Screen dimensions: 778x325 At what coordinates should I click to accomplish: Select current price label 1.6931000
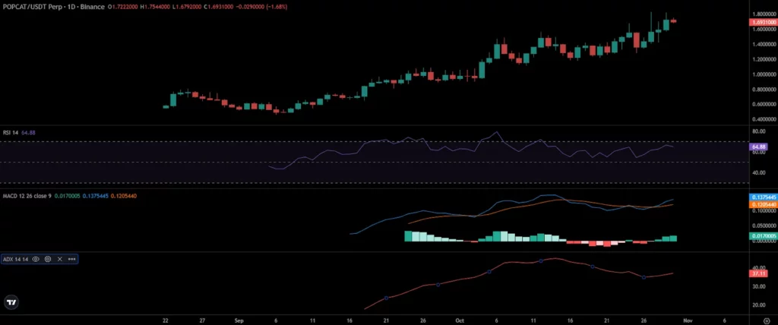pyautogui.click(x=763, y=22)
